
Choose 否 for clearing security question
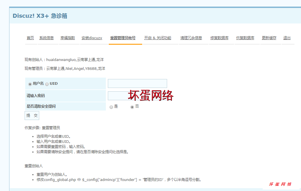(132, 107)
